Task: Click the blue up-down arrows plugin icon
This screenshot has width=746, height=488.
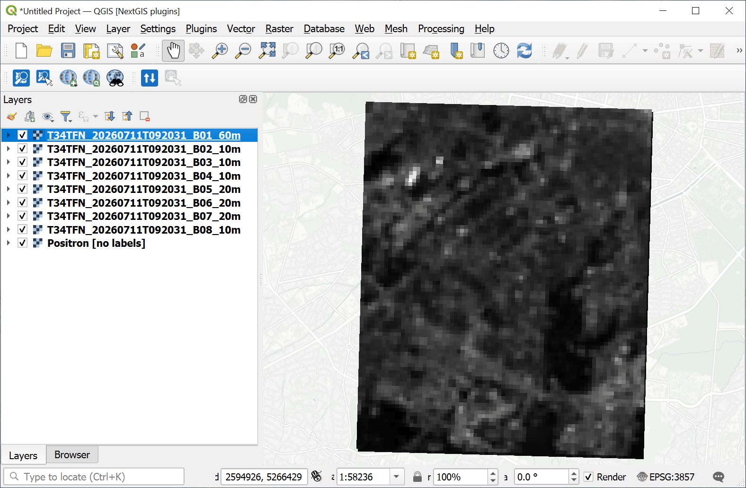Action: click(x=150, y=78)
